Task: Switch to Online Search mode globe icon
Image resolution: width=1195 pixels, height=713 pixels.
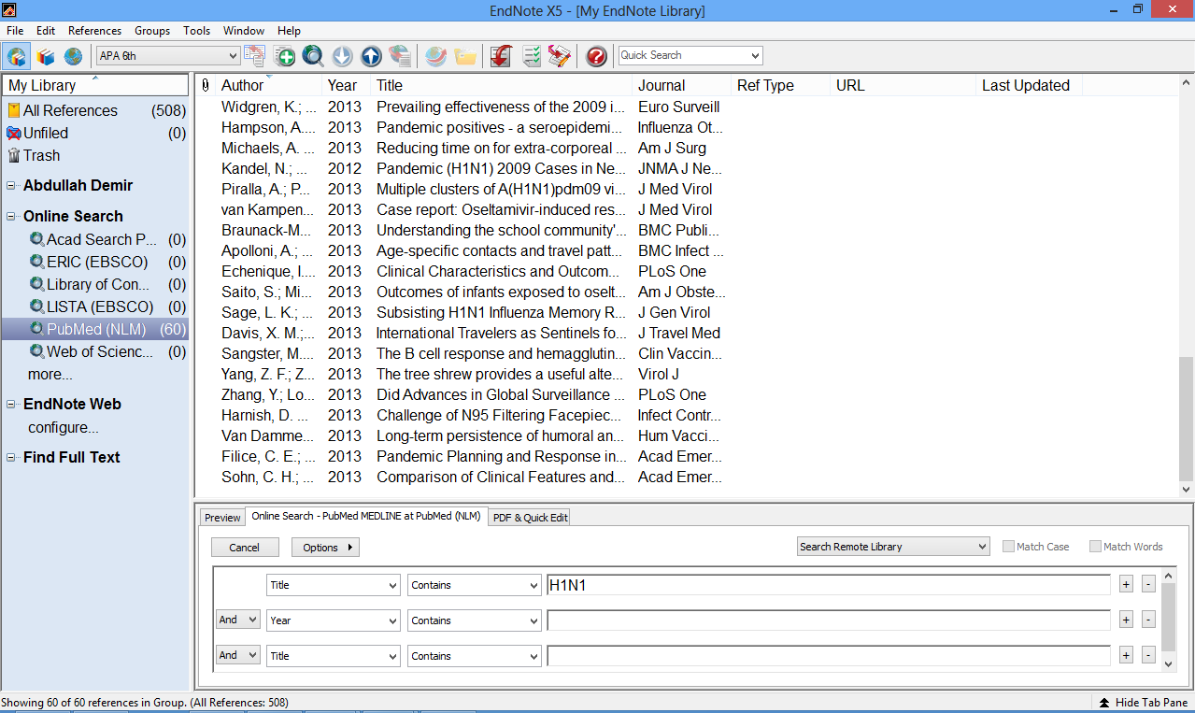Action: pyautogui.click(x=73, y=56)
